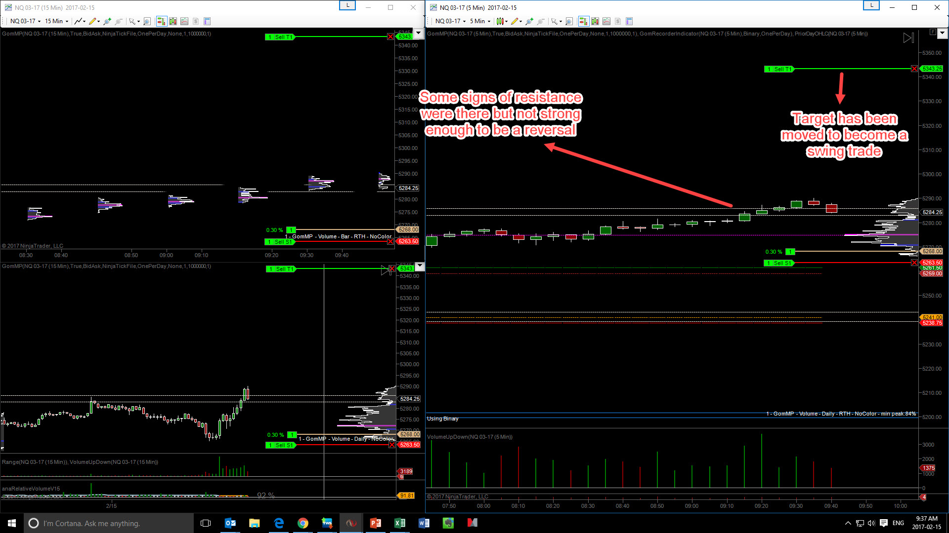Open bar style dropdown in 5 Min window
949x533 pixels.
tap(501, 21)
